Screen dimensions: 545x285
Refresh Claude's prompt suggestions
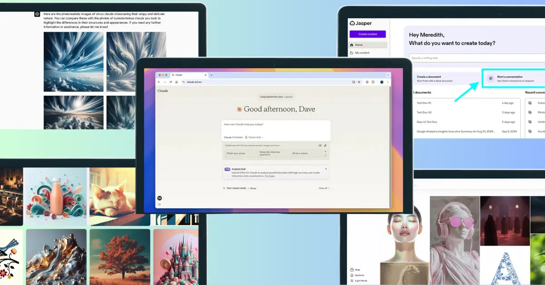325,155
